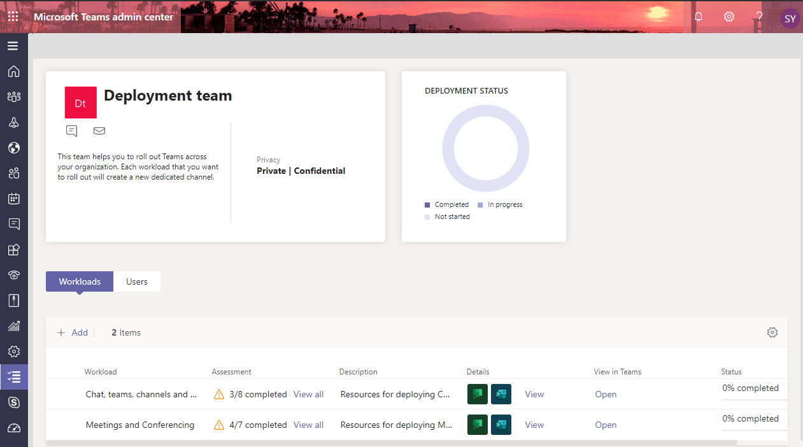Click View details for Chat, teams, channels row
This screenshot has height=447, width=803.
coord(534,394)
